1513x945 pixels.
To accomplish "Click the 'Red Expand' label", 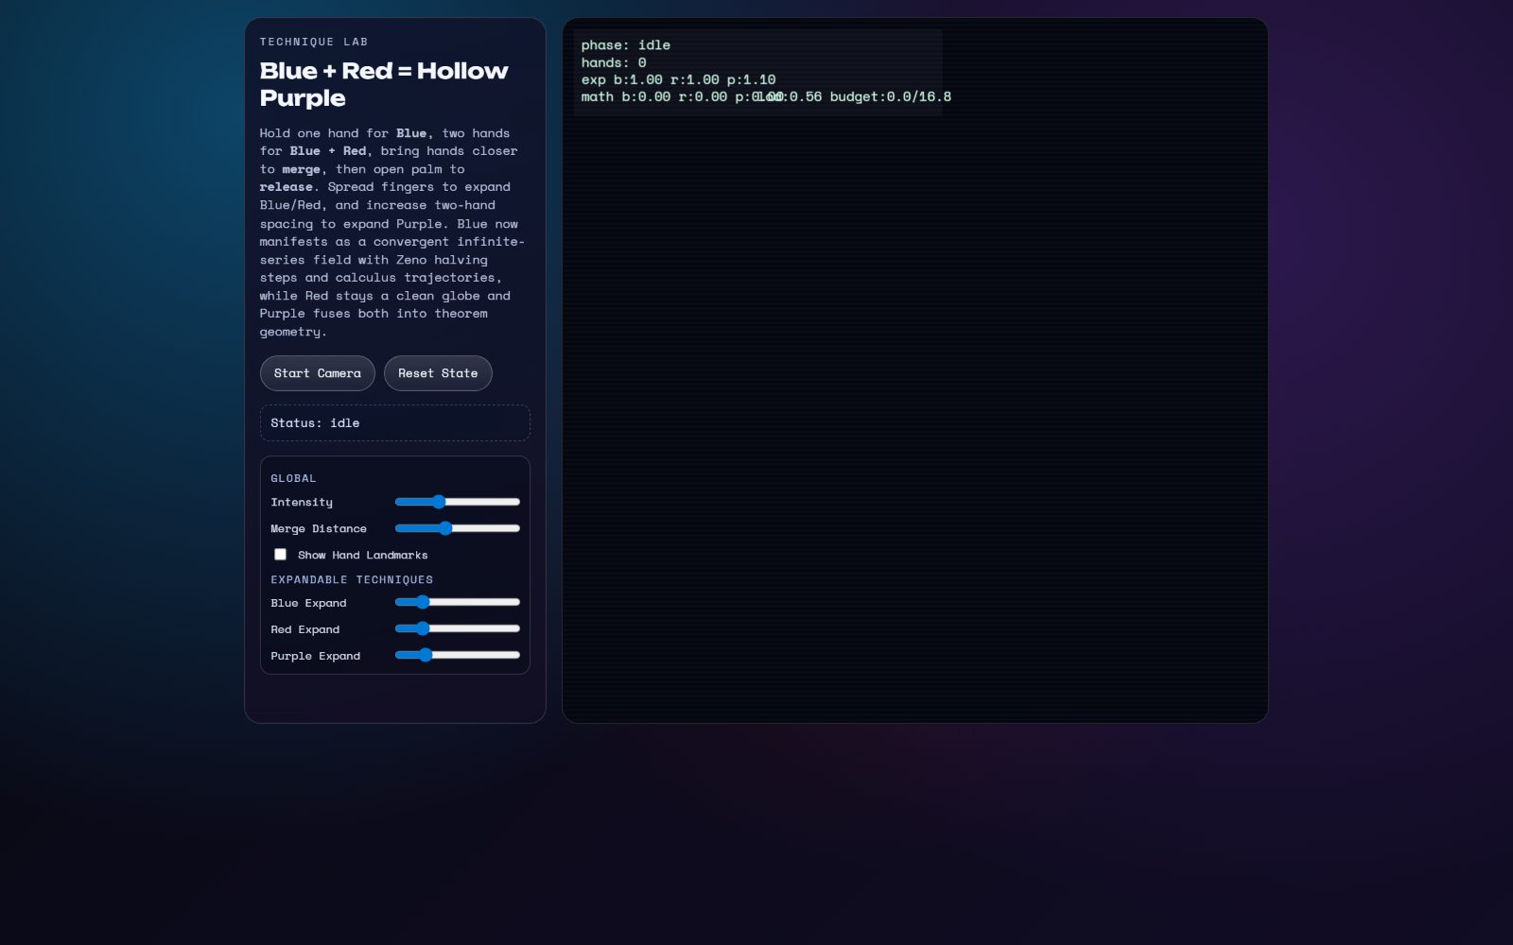I will pos(304,629).
